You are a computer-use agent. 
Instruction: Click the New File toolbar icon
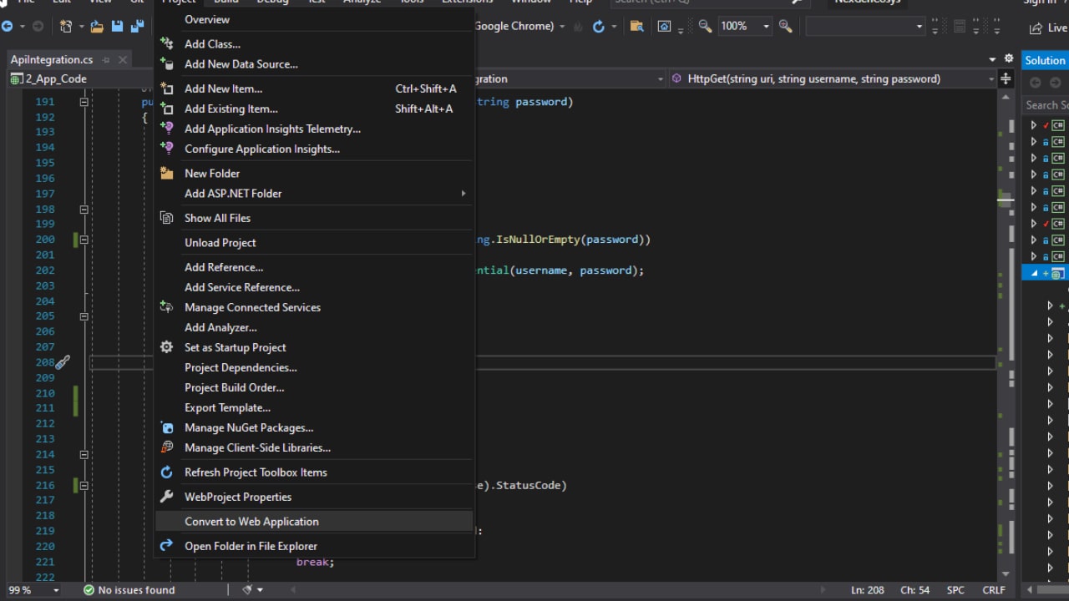67,26
